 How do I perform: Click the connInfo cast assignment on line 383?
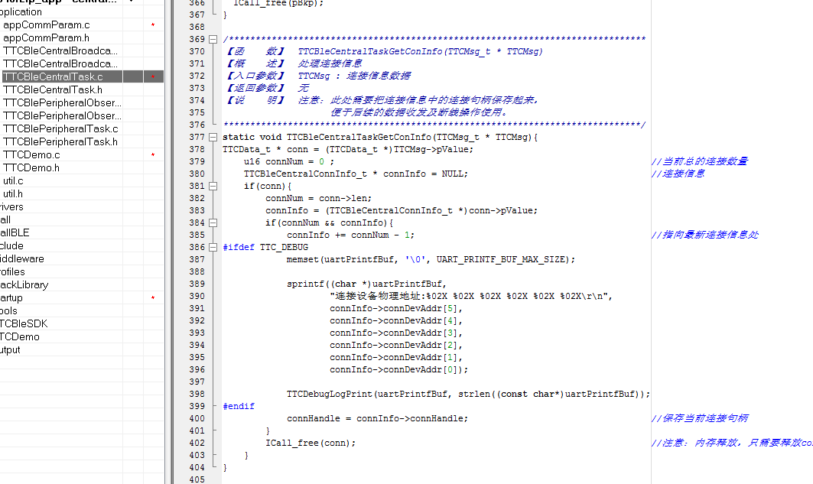pos(402,211)
